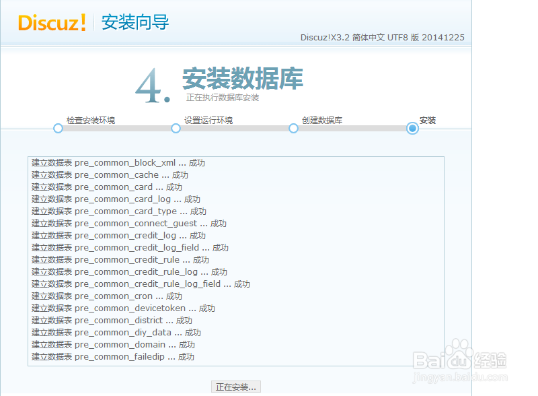Click the pre_common_diy_data log row
The image size is (538, 396).
tap(116, 333)
